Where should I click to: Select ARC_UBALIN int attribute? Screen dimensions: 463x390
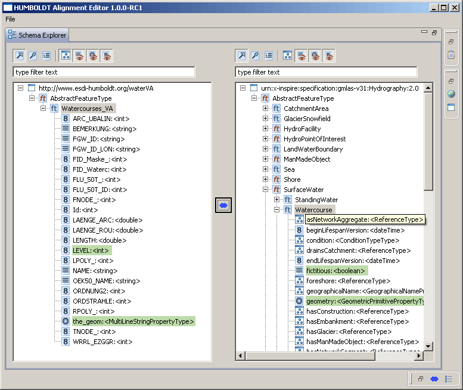pos(101,119)
